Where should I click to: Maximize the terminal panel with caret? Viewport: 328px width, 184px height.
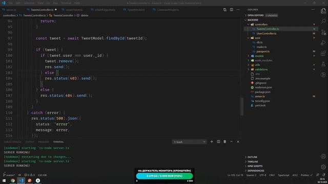(231, 142)
